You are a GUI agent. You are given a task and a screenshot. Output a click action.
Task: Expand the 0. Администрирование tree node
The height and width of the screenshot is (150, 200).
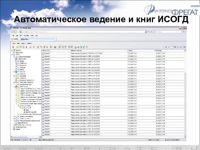click(x=14, y=57)
